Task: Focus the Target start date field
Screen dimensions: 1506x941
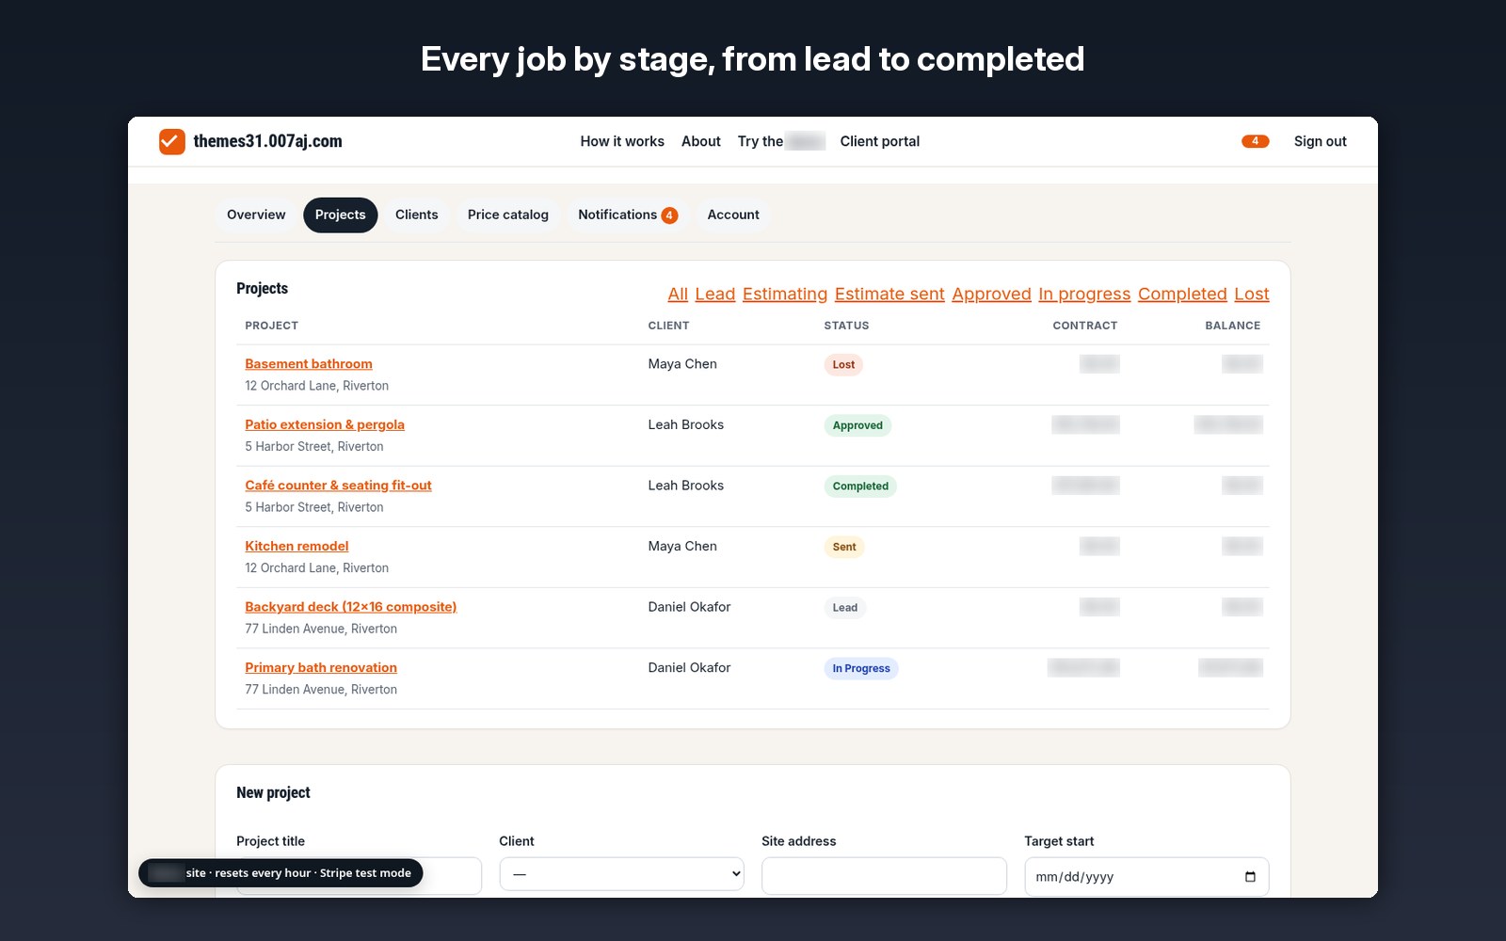Action: pos(1146,877)
